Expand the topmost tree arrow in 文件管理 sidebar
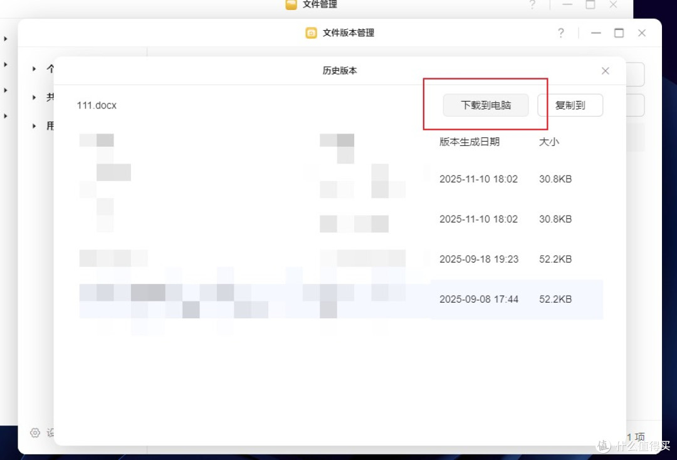 [x=6, y=39]
